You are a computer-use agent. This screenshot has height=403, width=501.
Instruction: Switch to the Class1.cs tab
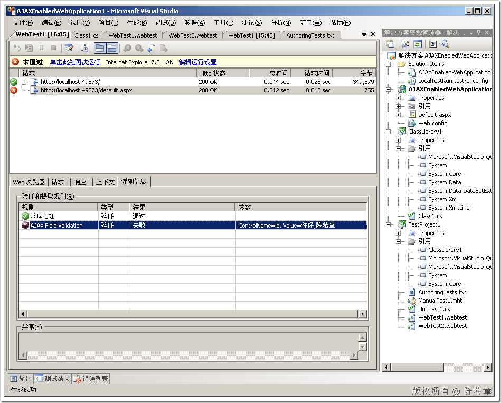pyautogui.click(x=87, y=35)
